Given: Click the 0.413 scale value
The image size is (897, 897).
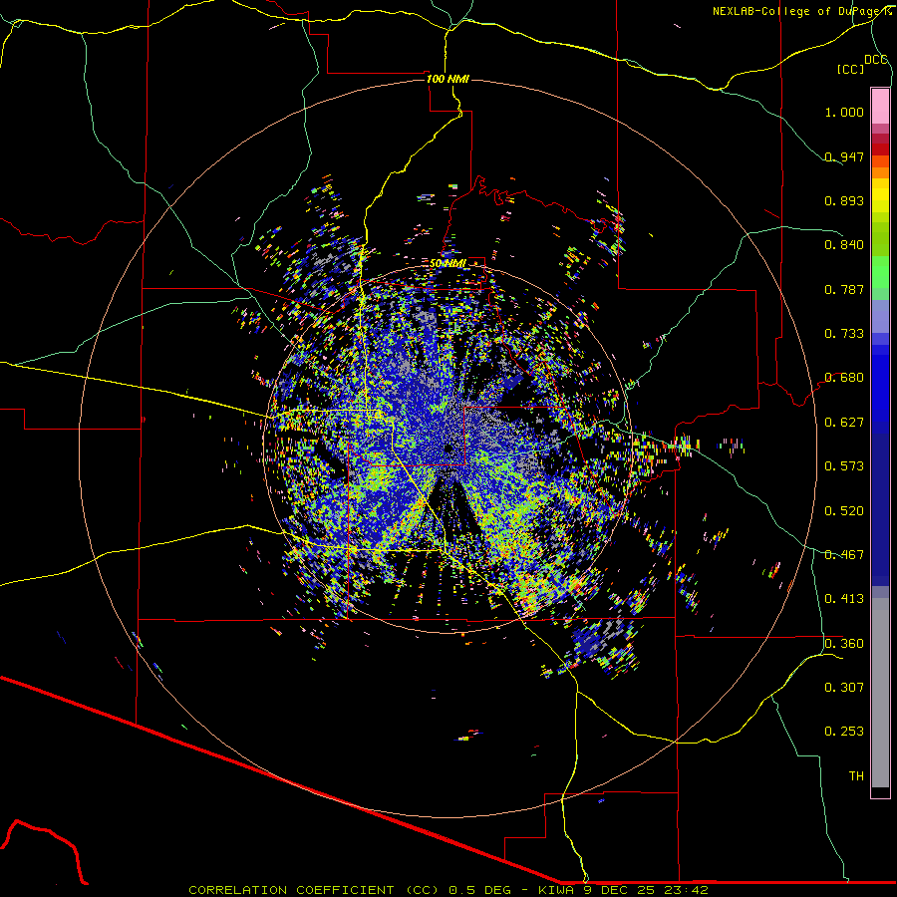Looking at the screenshot, I should tap(844, 598).
